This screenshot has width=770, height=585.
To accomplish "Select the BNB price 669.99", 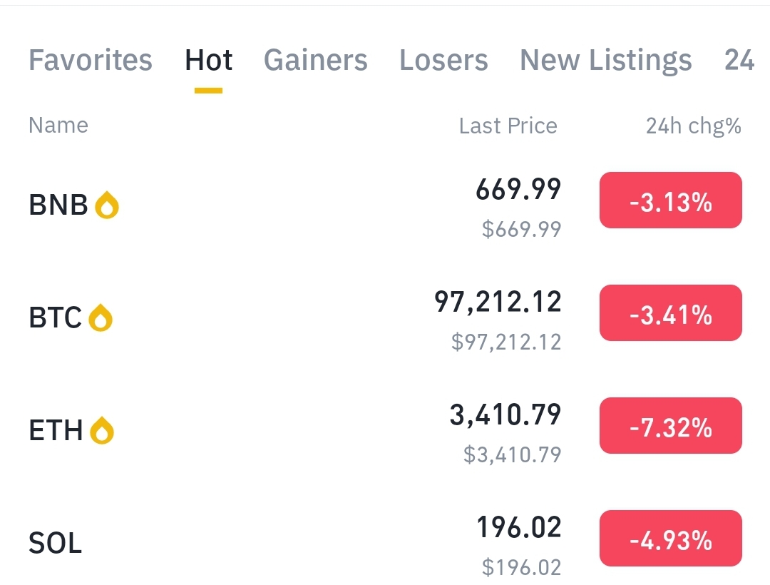I will pos(518,190).
